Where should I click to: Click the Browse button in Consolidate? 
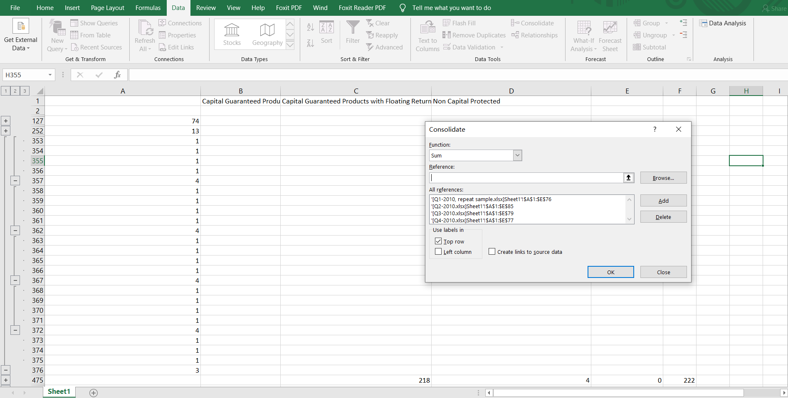tap(663, 178)
